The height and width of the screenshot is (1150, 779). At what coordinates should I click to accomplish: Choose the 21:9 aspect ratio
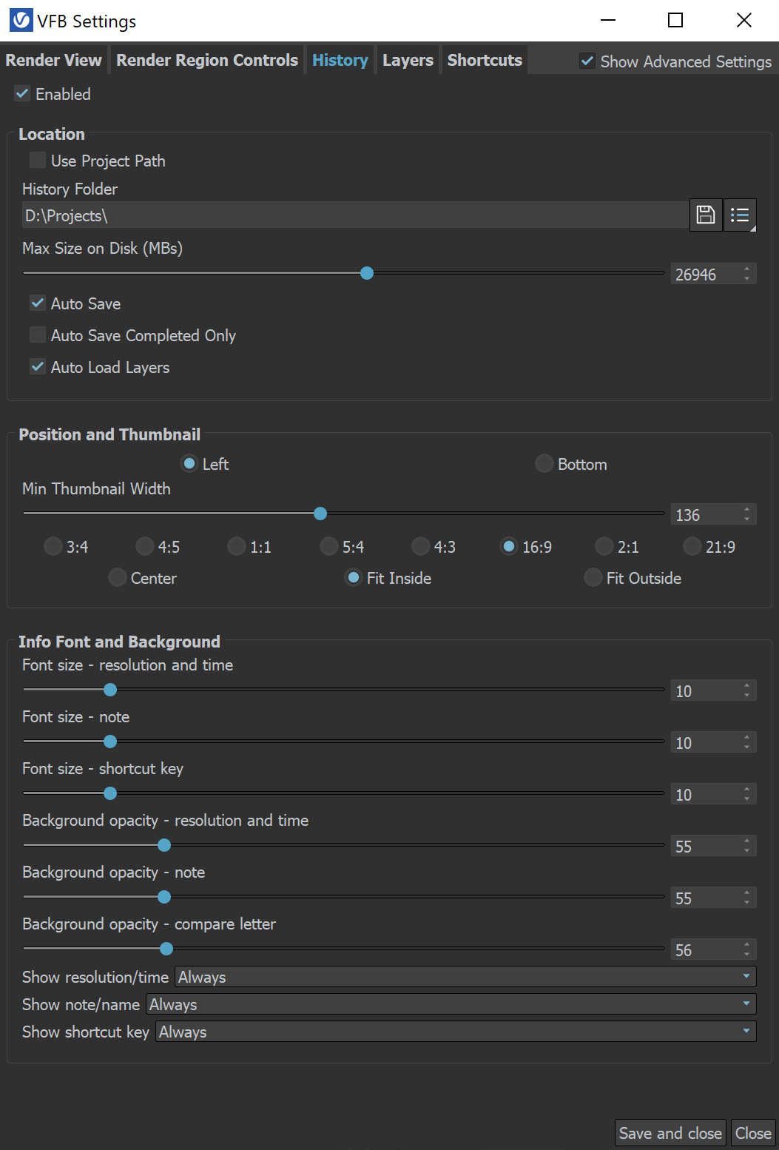692,547
